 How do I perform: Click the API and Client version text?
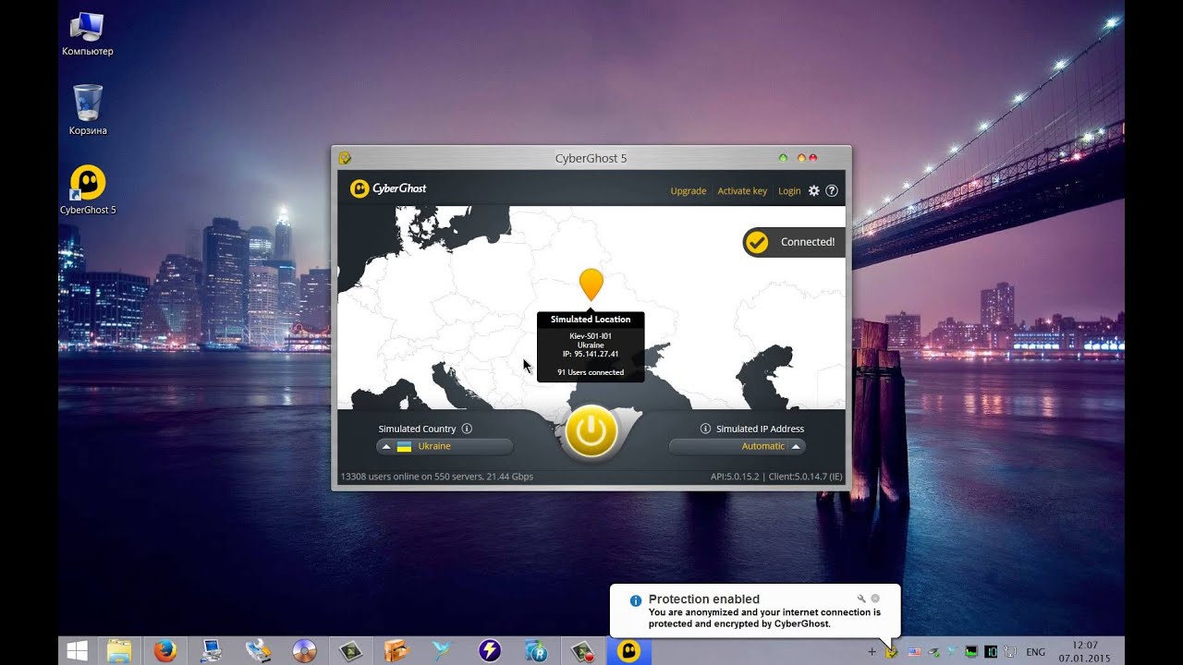click(x=776, y=477)
